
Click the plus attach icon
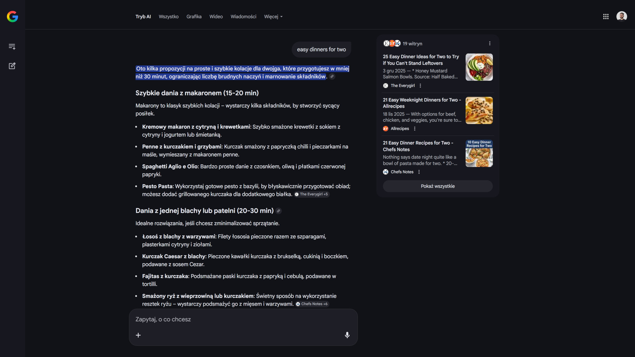coord(138,335)
